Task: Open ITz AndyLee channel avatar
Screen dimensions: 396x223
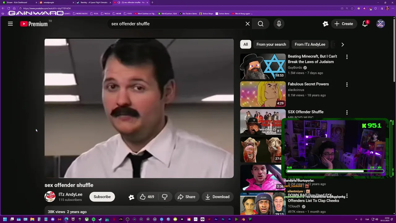Action: coord(50,197)
